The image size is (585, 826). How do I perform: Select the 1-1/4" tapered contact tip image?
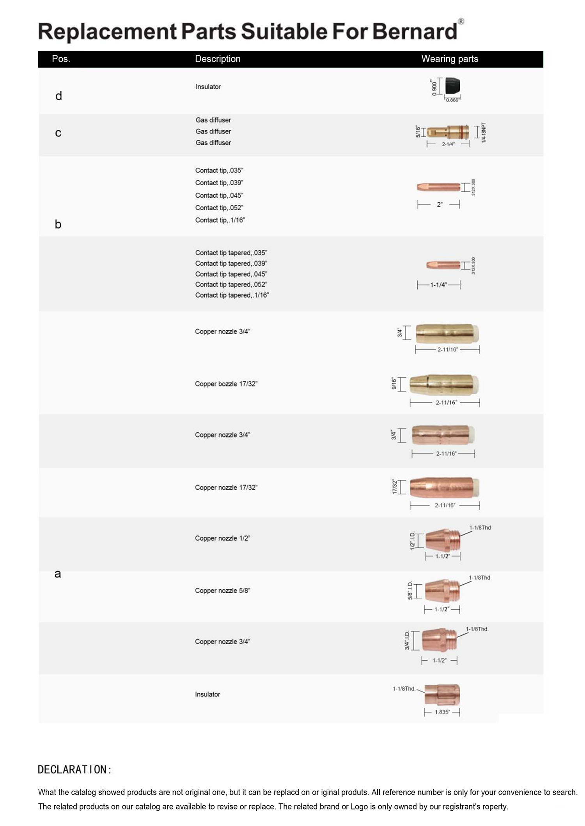(443, 265)
